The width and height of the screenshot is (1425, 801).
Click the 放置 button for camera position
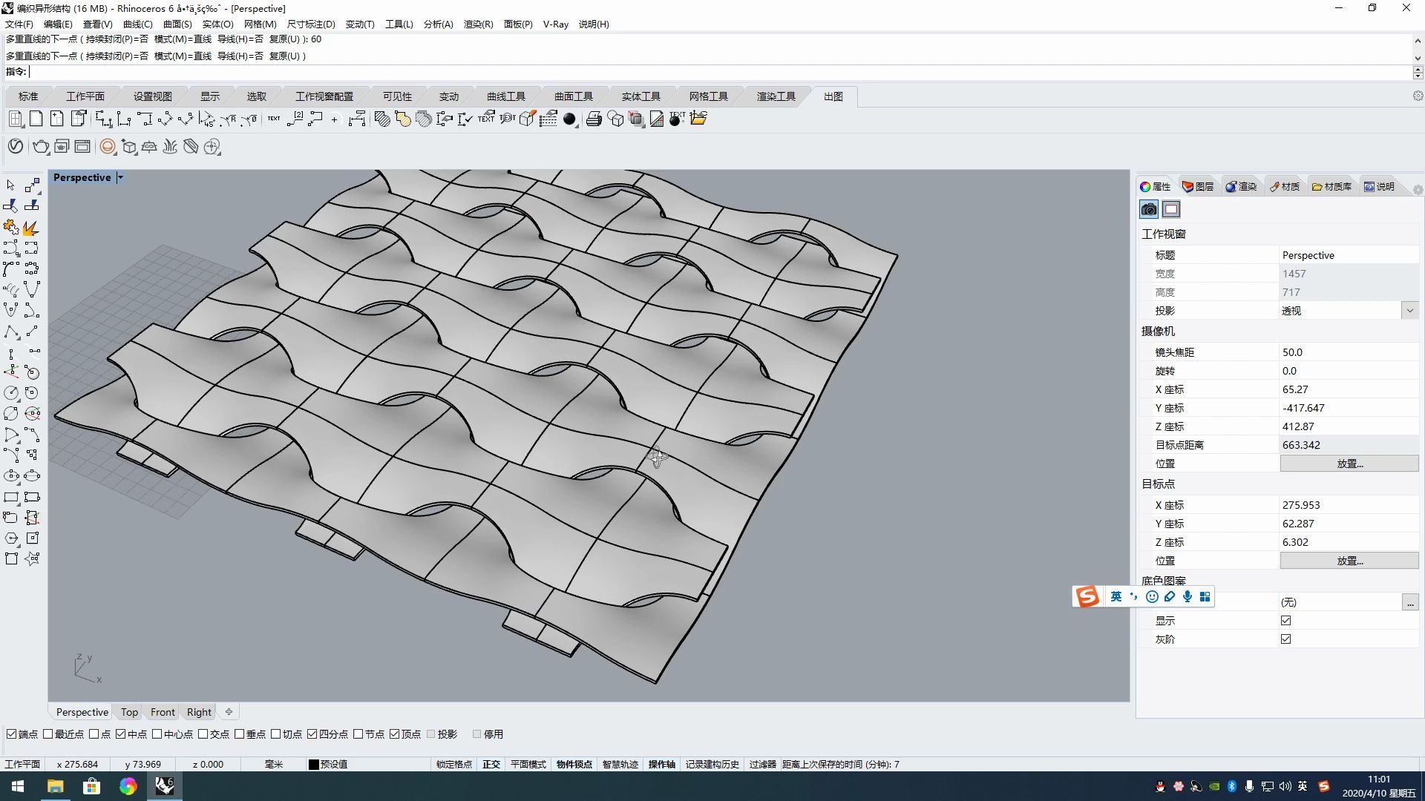(1349, 463)
